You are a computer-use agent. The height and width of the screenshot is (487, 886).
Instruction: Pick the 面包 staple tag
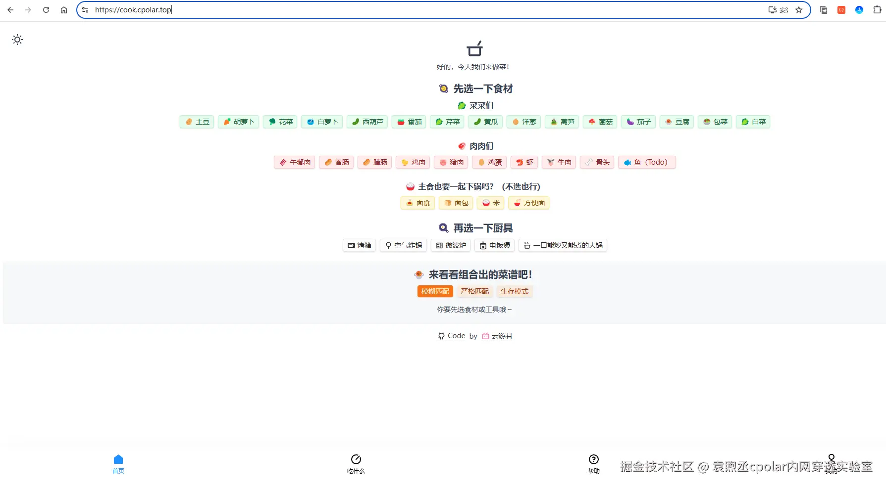pos(456,203)
